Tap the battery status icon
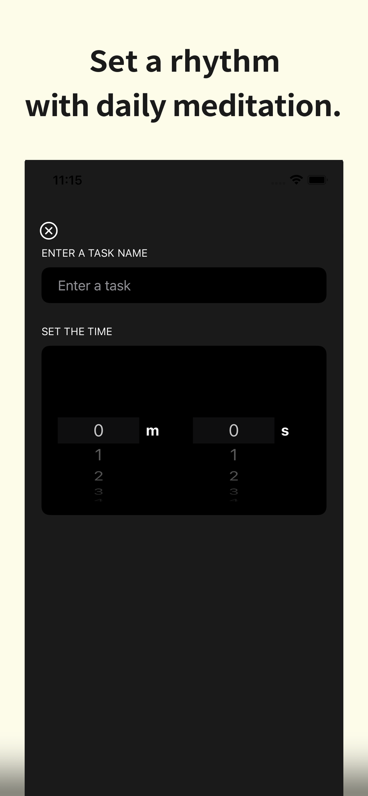Screen dimensions: 368x796 pyautogui.click(x=317, y=180)
